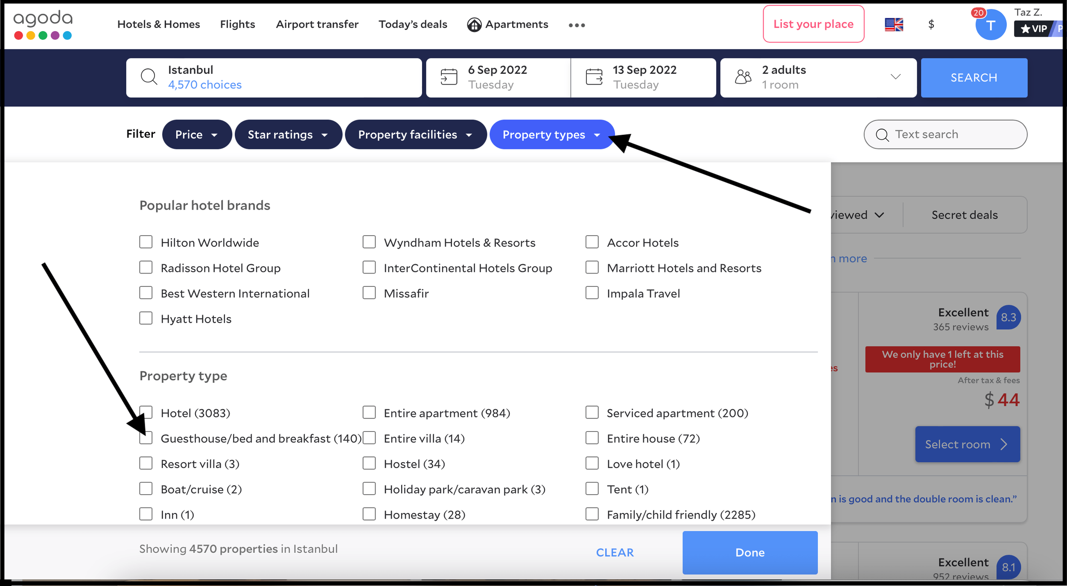Click the check-out calendar icon
The width and height of the screenshot is (1067, 586).
594,77
